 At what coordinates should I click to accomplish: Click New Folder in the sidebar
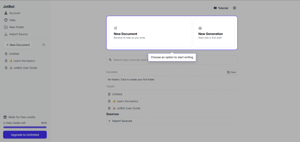(16, 27)
